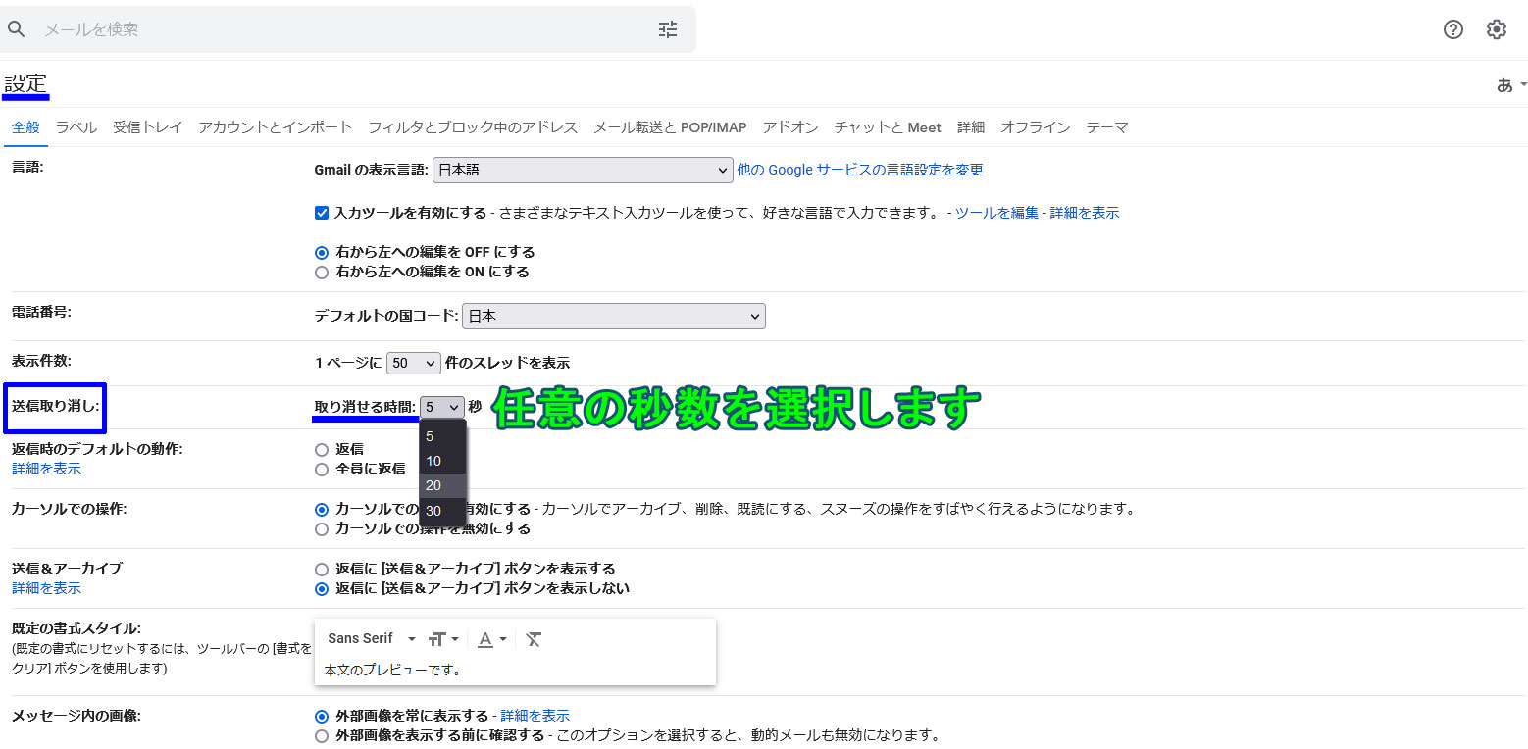Image resolution: width=1528 pixels, height=749 pixels.
Task: Switch to the 全般 tab
Action: [25, 127]
